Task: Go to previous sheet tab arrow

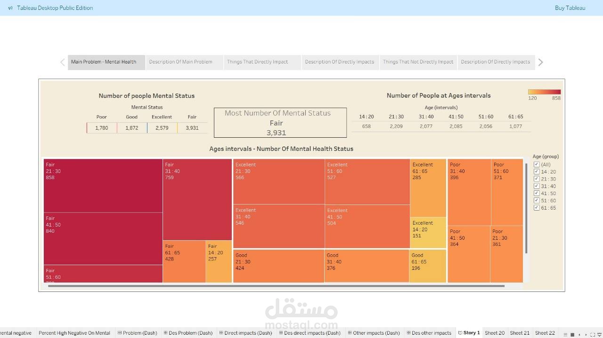Action: tap(579, 335)
